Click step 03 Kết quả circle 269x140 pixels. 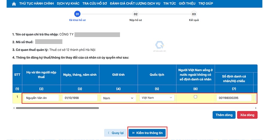[x=194, y=14]
